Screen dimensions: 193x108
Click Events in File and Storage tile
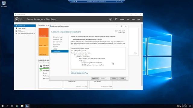pyautogui.click(x=45, y=73)
